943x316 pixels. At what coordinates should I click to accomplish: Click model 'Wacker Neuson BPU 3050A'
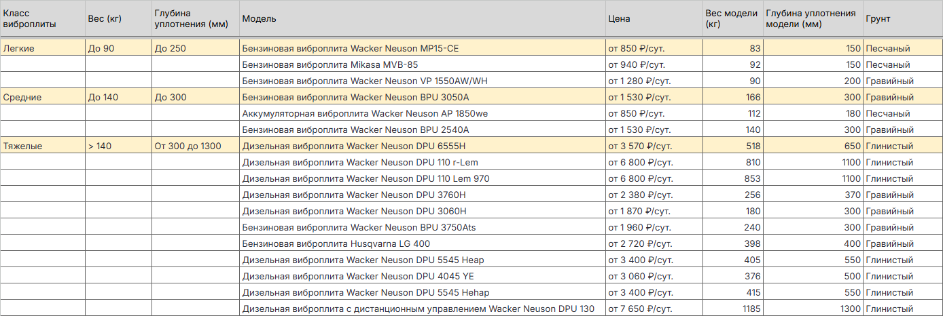tap(423, 98)
